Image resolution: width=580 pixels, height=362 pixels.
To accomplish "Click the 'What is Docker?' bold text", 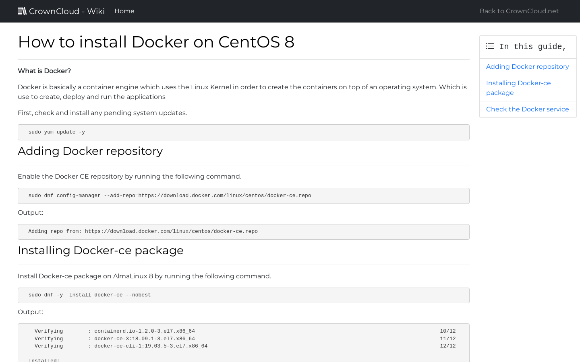I will [44, 71].
